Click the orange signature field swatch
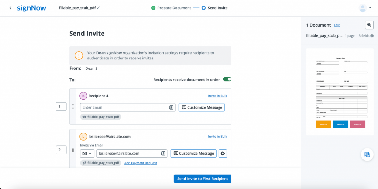378x189 pixels. (323, 124)
